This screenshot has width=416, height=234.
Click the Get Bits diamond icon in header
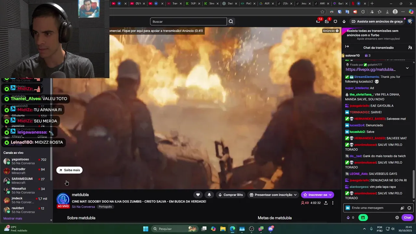pos(344,21)
